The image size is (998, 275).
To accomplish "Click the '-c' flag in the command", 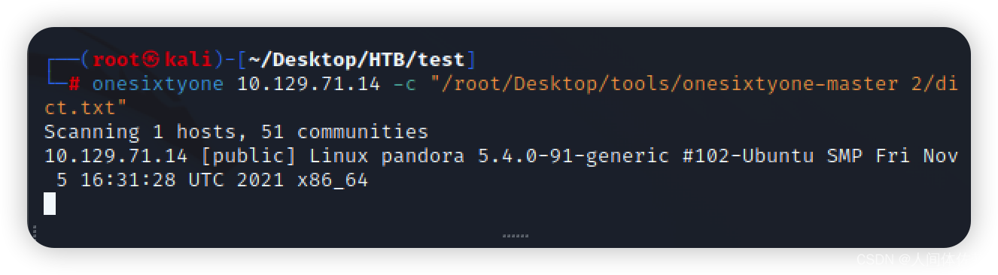I will [404, 83].
